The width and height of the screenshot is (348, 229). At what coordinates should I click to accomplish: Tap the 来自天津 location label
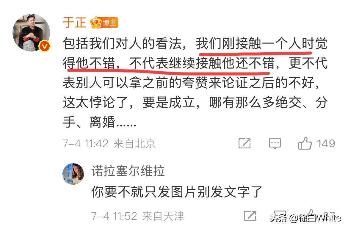[x=163, y=216]
